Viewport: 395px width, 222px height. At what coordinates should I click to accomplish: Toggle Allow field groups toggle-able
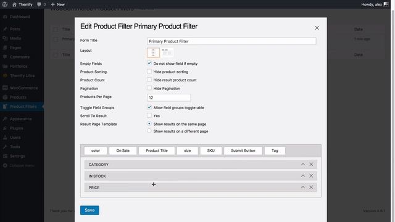click(x=149, y=107)
